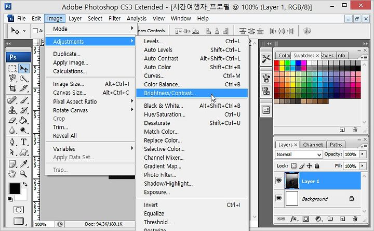Choose Hue/Saturation adjustment
The height and width of the screenshot is (231, 374).
point(192,114)
